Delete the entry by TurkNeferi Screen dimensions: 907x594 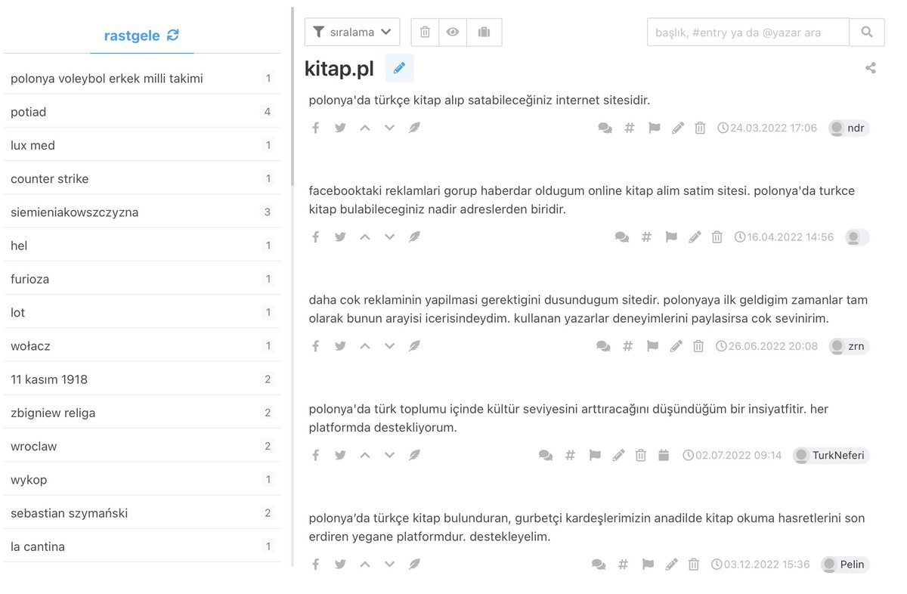coord(641,455)
